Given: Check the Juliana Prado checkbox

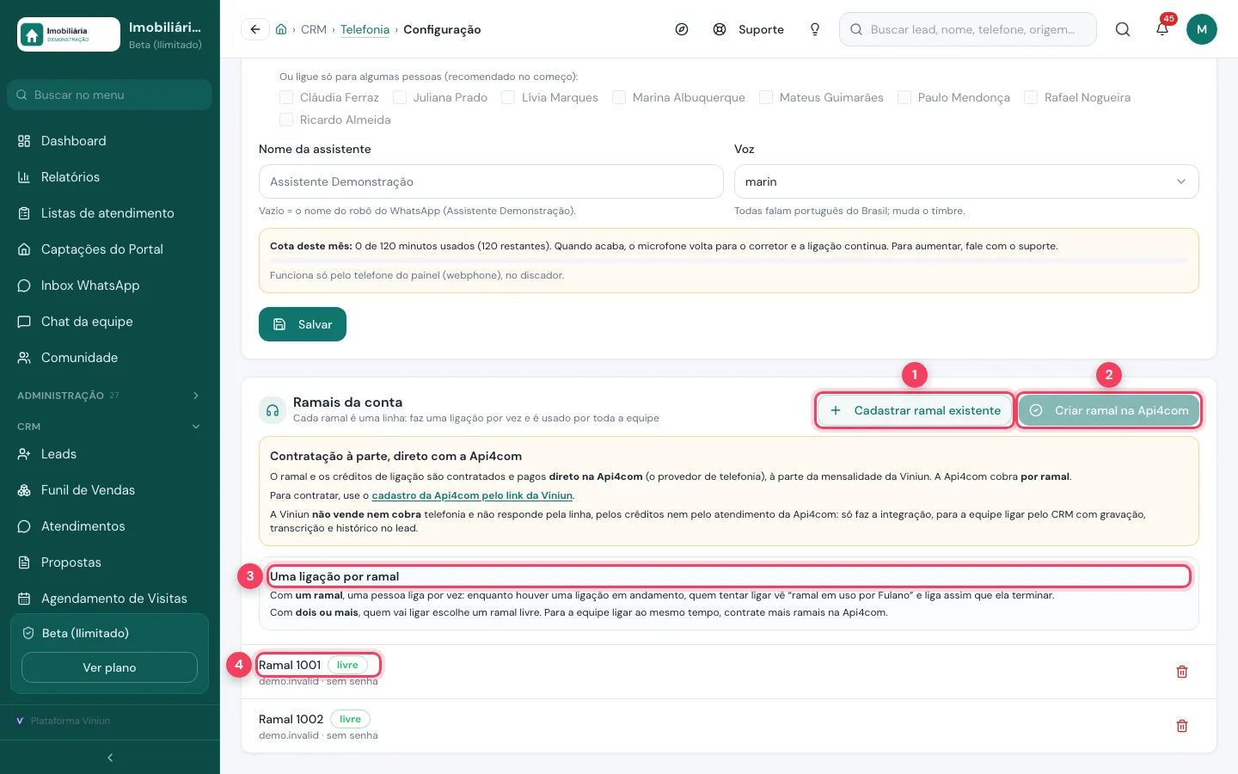Looking at the screenshot, I should (x=400, y=97).
